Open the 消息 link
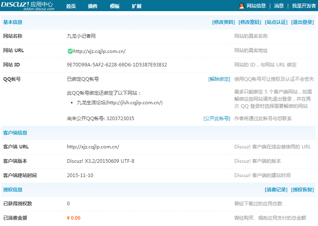 pos(279,6)
